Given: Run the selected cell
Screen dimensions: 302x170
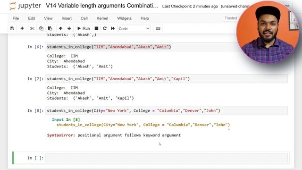Looking at the screenshot, I should (x=84, y=28).
